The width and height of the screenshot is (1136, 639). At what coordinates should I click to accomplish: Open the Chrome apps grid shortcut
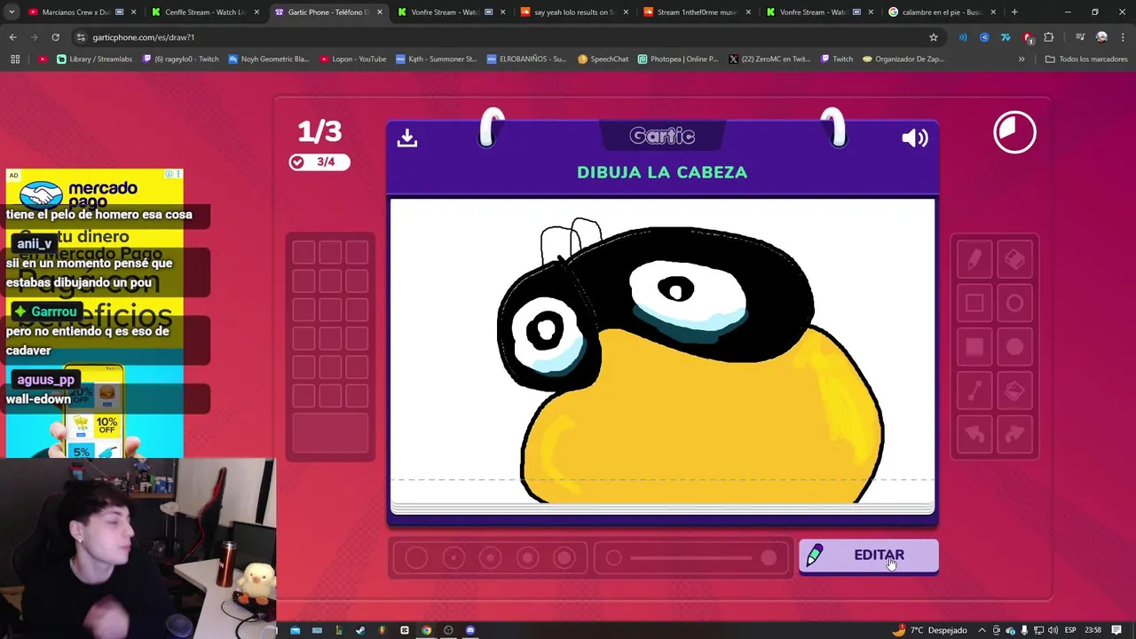click(15, 59)
